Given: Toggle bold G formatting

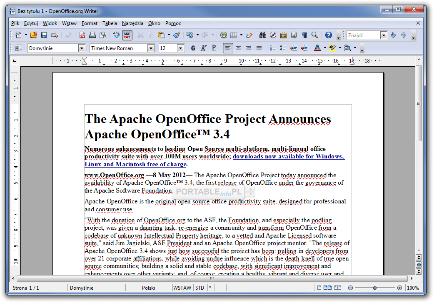Looking at the screenshot, I should [193, 48].
